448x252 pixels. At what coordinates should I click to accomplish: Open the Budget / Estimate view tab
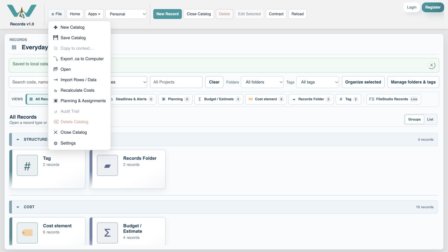pyautogui.click(x=219, y=99)
